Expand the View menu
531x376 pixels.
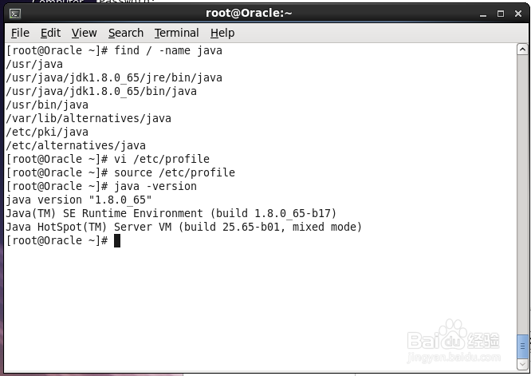84,33
